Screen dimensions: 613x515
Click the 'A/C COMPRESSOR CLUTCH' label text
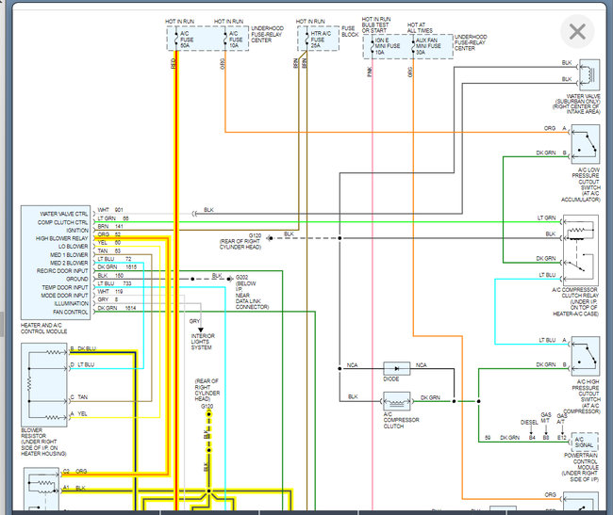click(401, 420)
